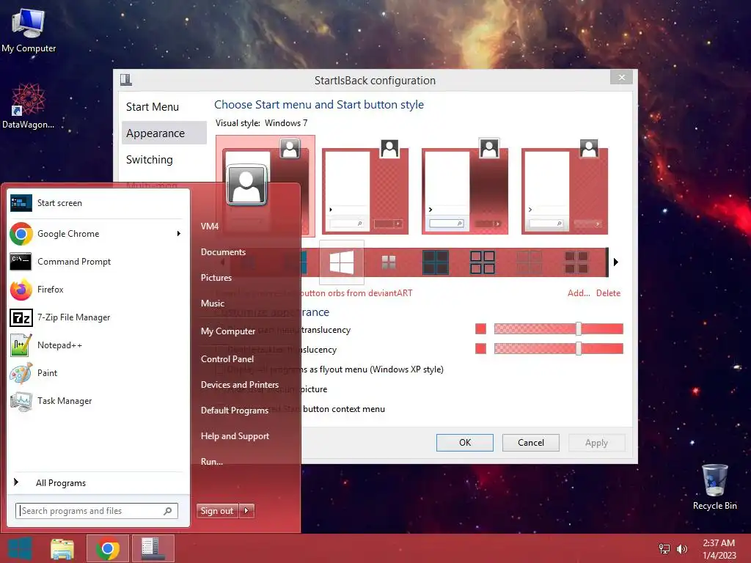Select the black-outlined four-square Start orb
Viewport: 751px width, 563px height.
tap(483, 262)
